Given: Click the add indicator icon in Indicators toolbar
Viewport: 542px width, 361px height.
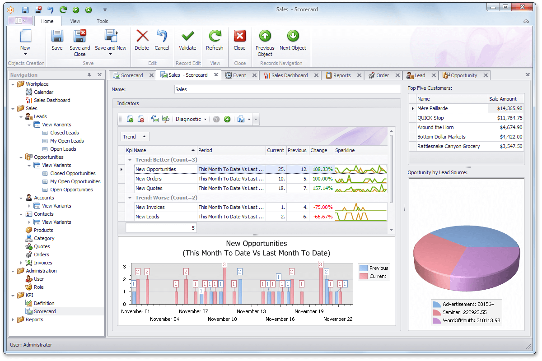Looking at the screenshot, I should [x=130, y=119].
